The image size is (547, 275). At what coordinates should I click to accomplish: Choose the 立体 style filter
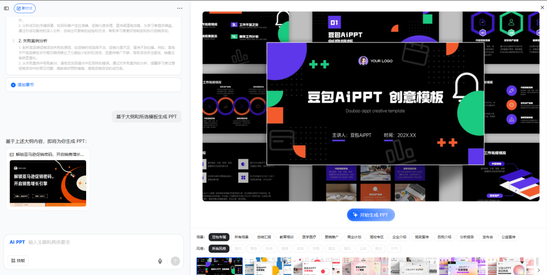pos(363,249)
